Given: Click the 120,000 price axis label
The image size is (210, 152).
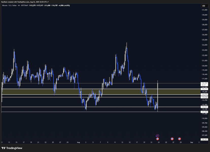Looking at the screenshot, I should click(x=204, y=66).
